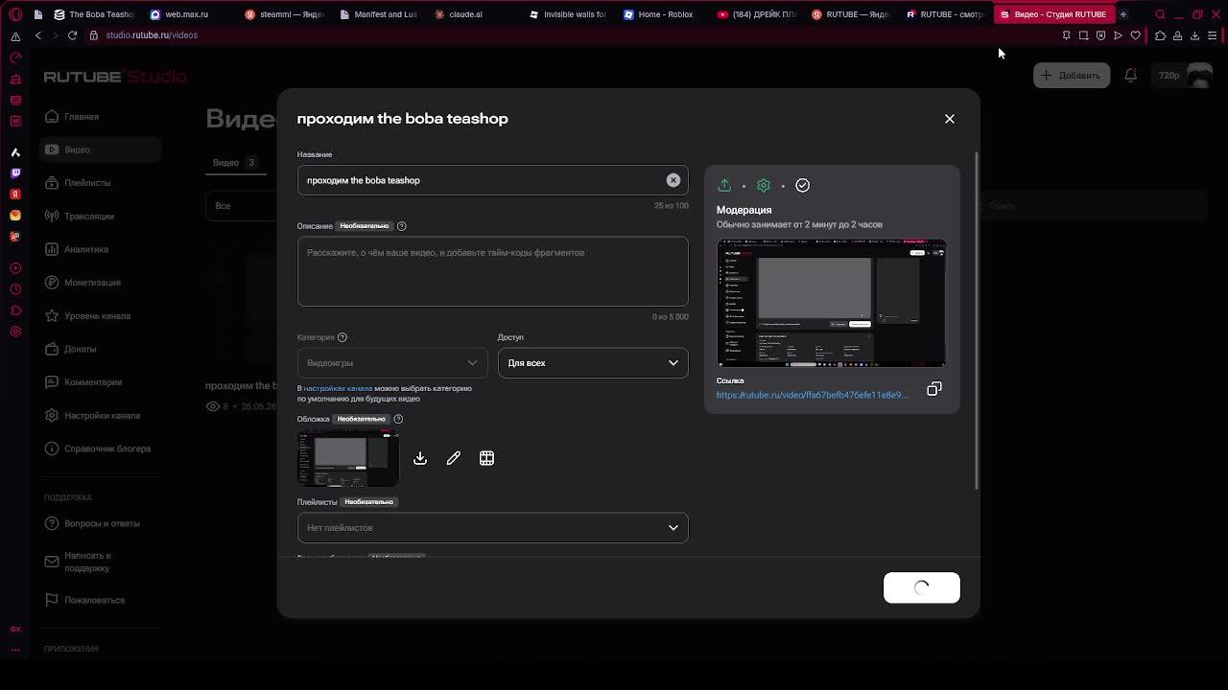Click the Добавить button
This screenshot has width=1228, height=690.
1072,76
